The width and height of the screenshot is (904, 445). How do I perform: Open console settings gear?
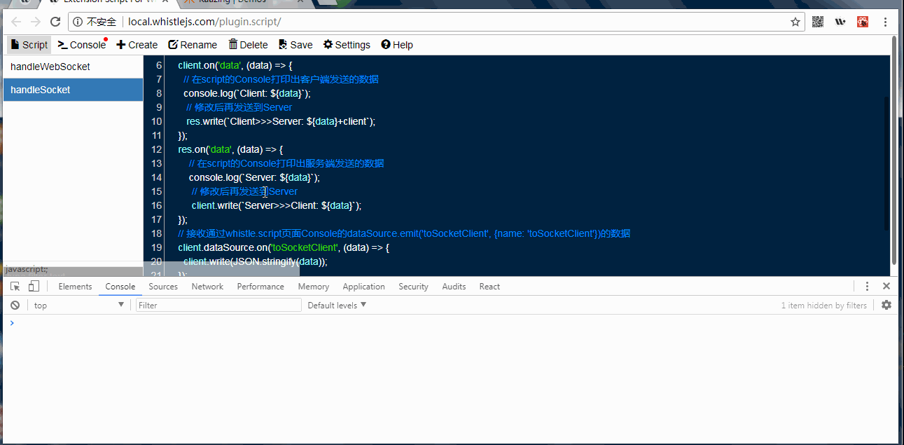(886, 305)
